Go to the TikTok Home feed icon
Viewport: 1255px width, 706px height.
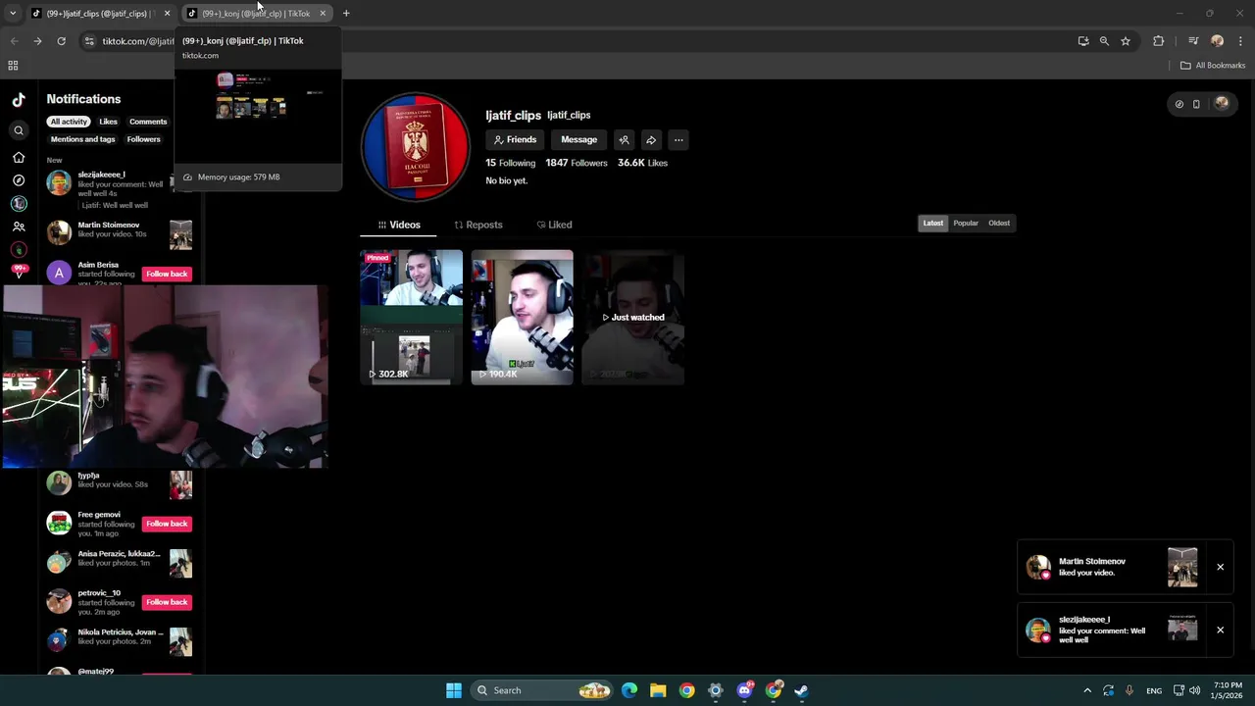point(19,157)
